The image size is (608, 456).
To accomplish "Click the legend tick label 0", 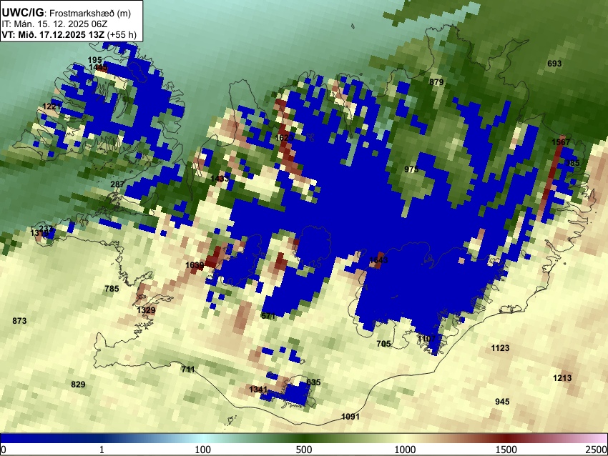I will 4,450.
